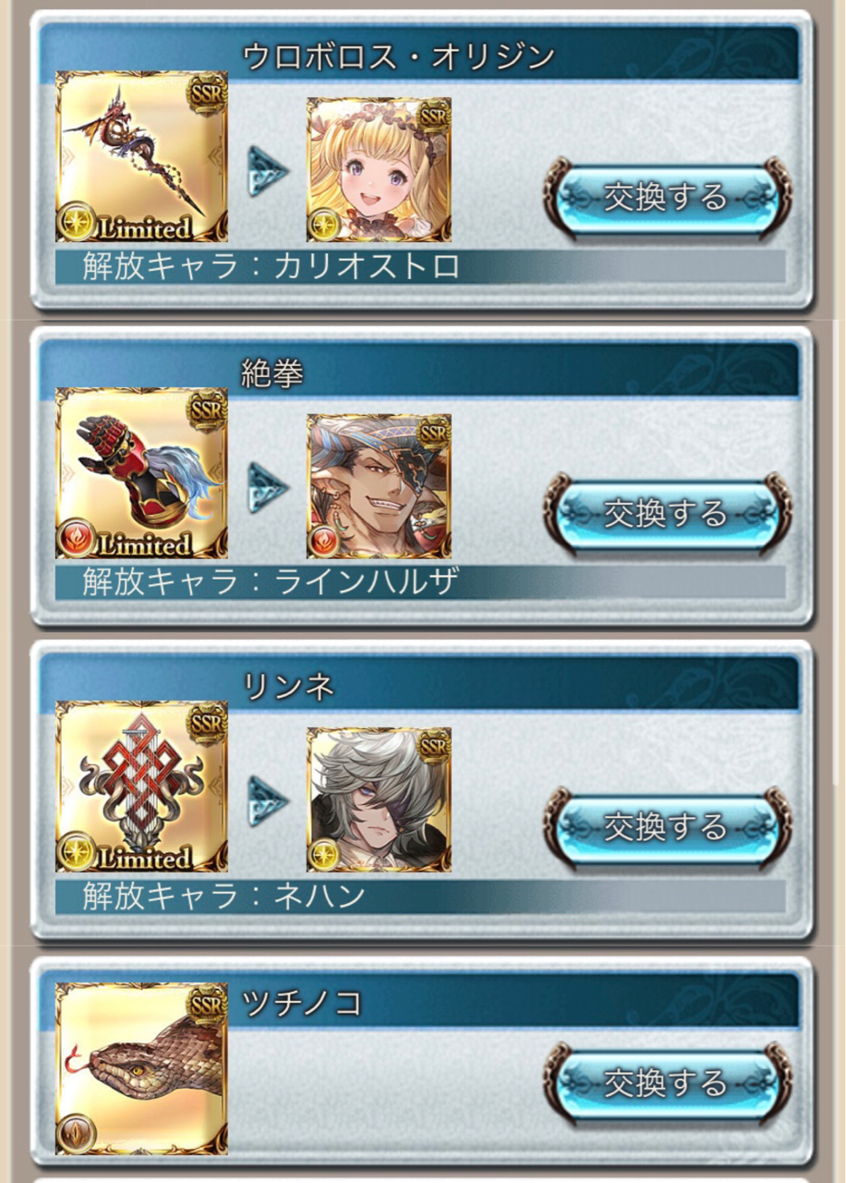
Task: Select the silver-haired ネハン character portrait
Action: (x=379, y=799)
